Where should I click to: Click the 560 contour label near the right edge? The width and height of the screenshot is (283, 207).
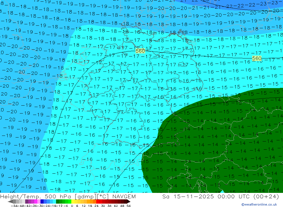[x=257, y=58]
